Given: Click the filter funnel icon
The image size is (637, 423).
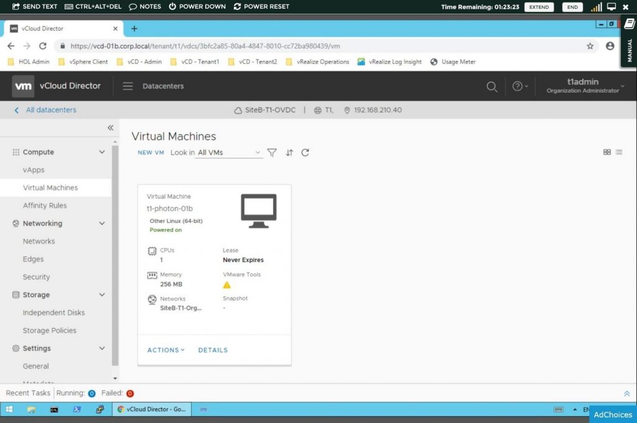Looking at the screenshot, I should [272, 152].
